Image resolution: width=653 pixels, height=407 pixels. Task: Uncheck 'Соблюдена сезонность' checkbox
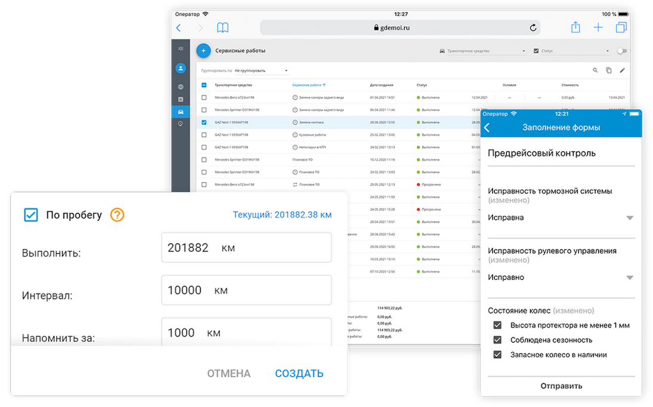[497, 340]
